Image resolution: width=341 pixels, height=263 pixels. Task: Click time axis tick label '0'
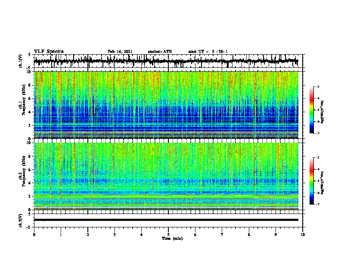point(34,235)
